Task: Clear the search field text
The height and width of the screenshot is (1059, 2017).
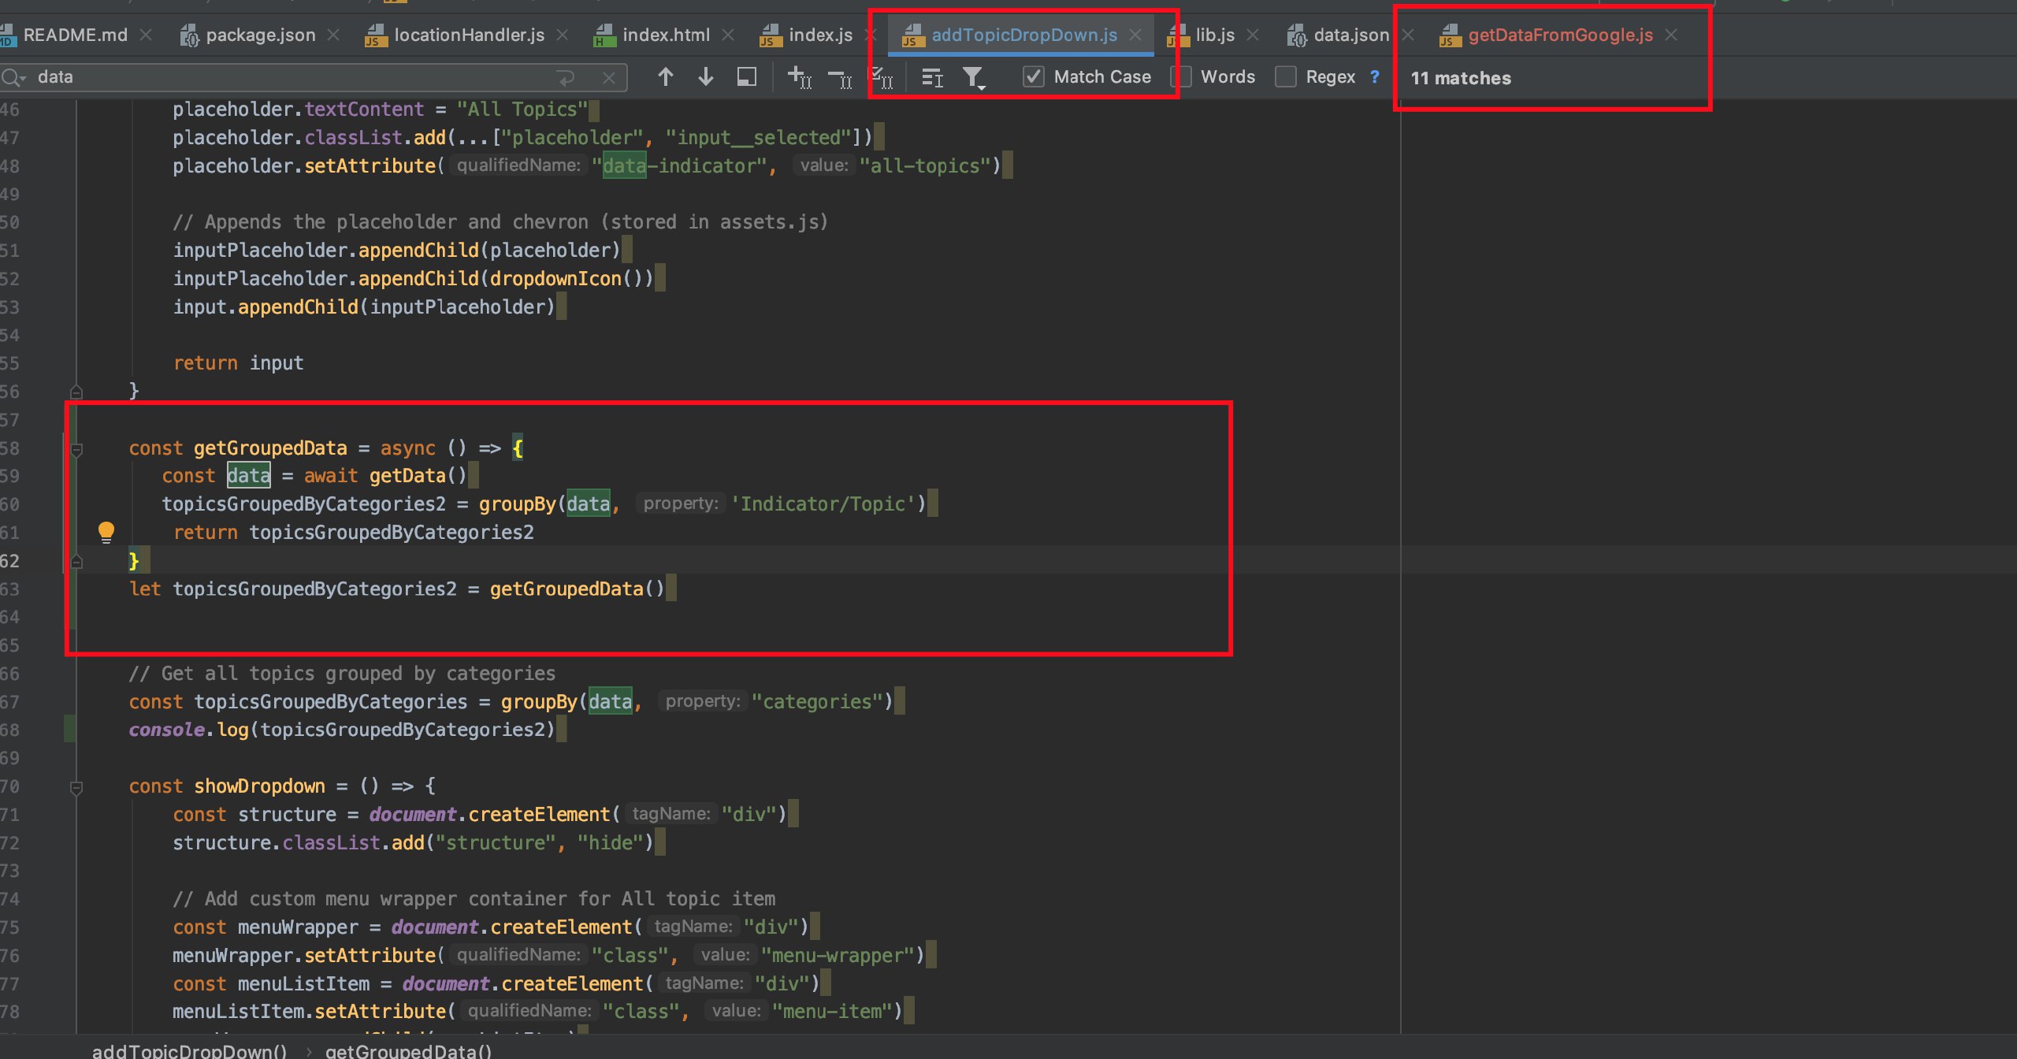Action: (608, 77)
